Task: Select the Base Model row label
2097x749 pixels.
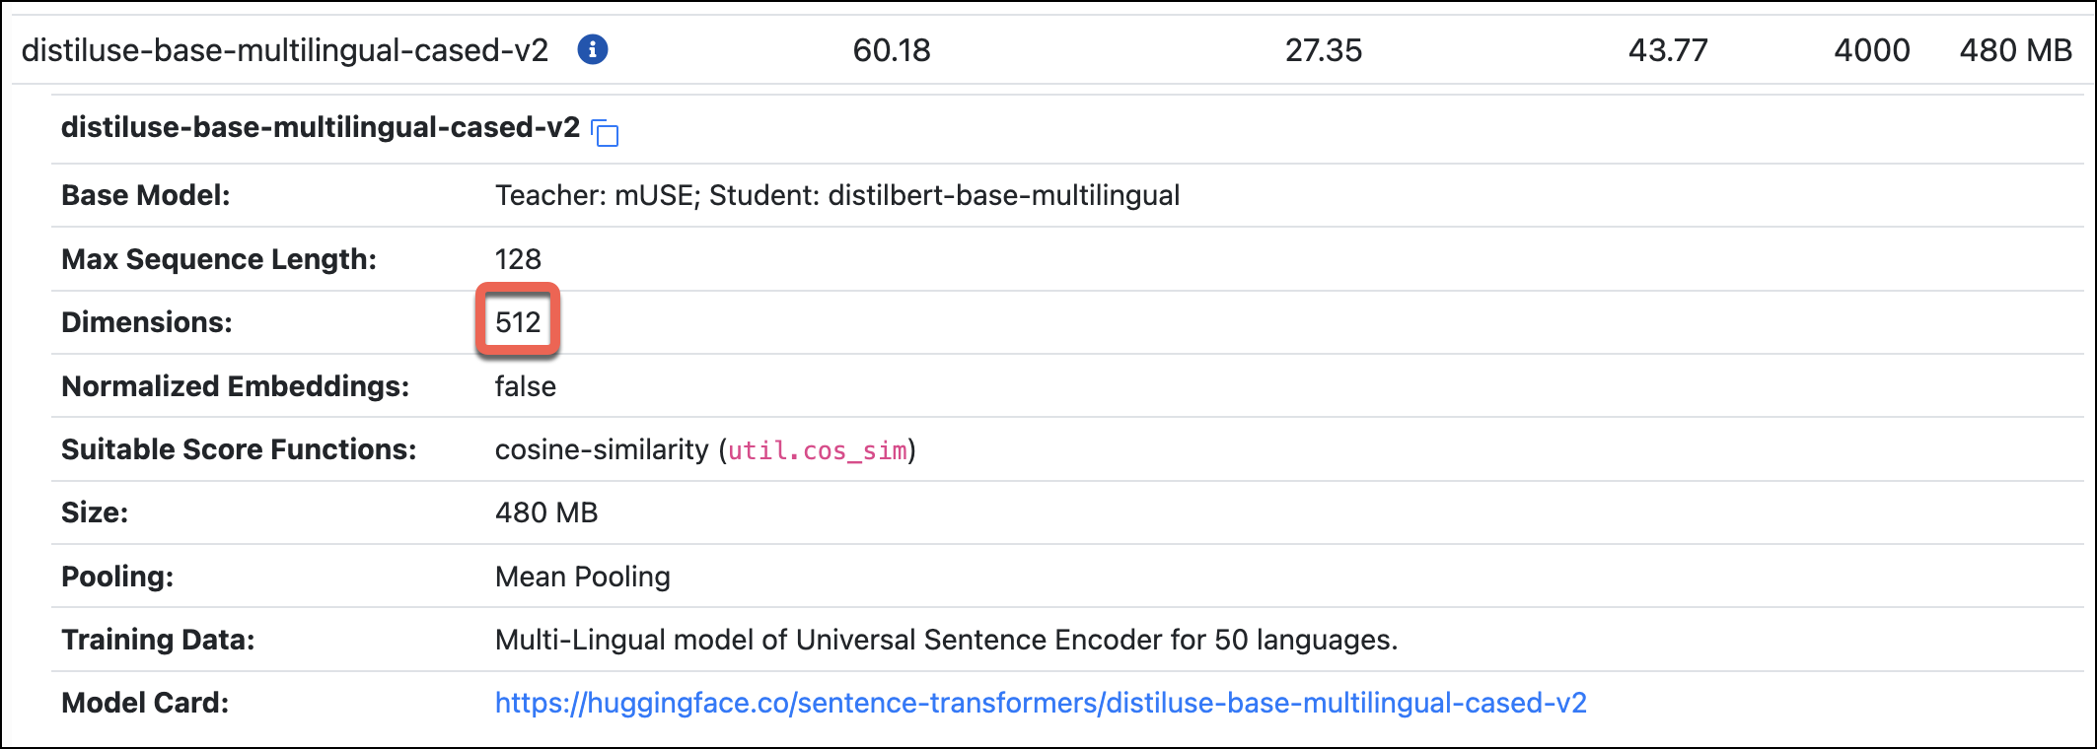Action: tap(145, 195)
